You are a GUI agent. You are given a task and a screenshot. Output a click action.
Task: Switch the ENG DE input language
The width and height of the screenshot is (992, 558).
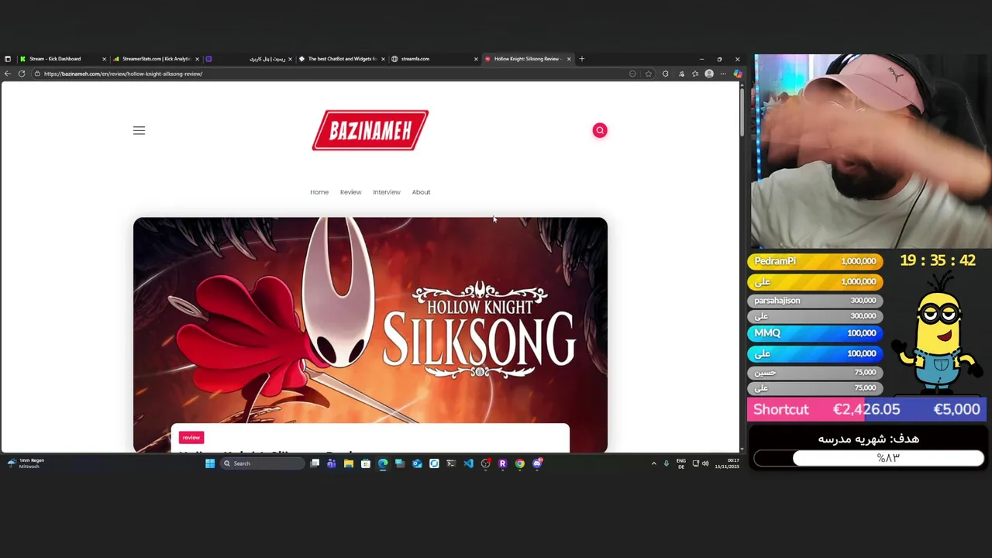[x=680, y=463]
